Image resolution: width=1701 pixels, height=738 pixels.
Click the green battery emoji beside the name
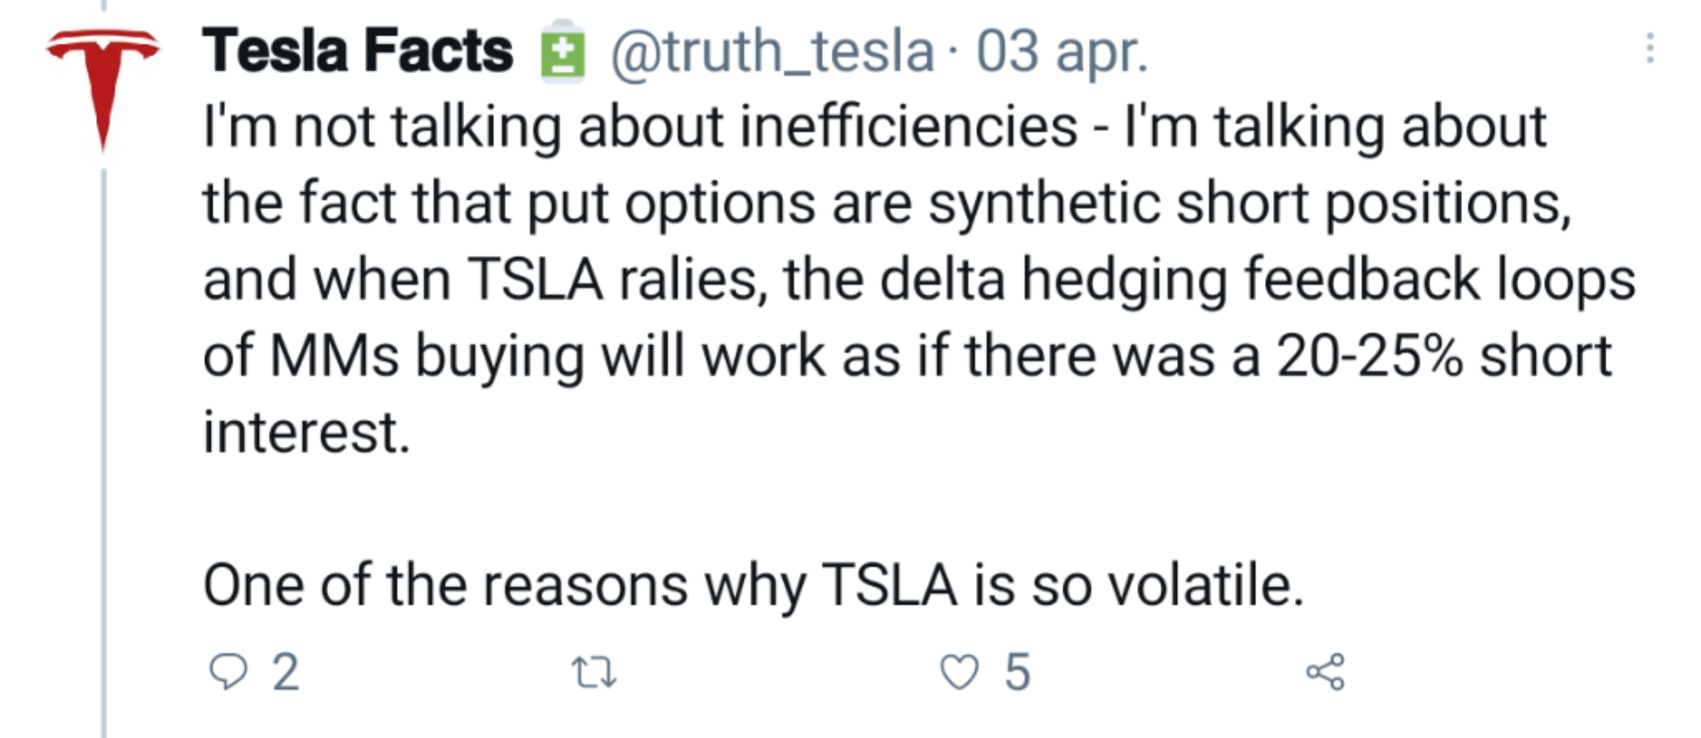562,51
